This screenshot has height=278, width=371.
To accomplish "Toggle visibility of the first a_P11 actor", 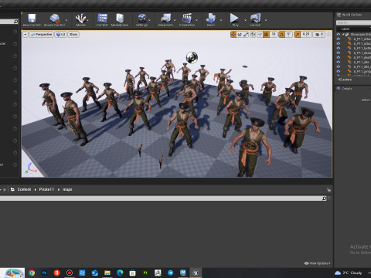I will tap(339, 39).
